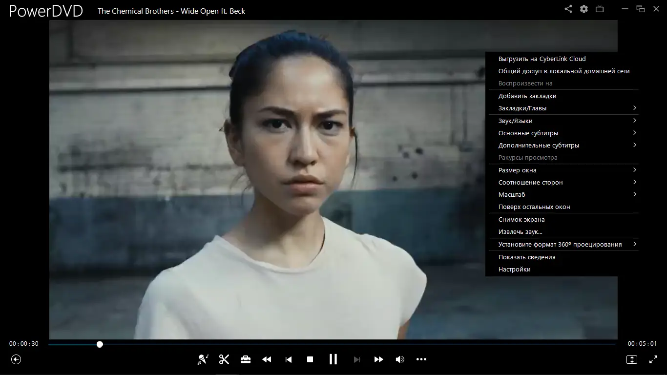Open the 'Основные субтитры' submenu

[x=562, y=133]
